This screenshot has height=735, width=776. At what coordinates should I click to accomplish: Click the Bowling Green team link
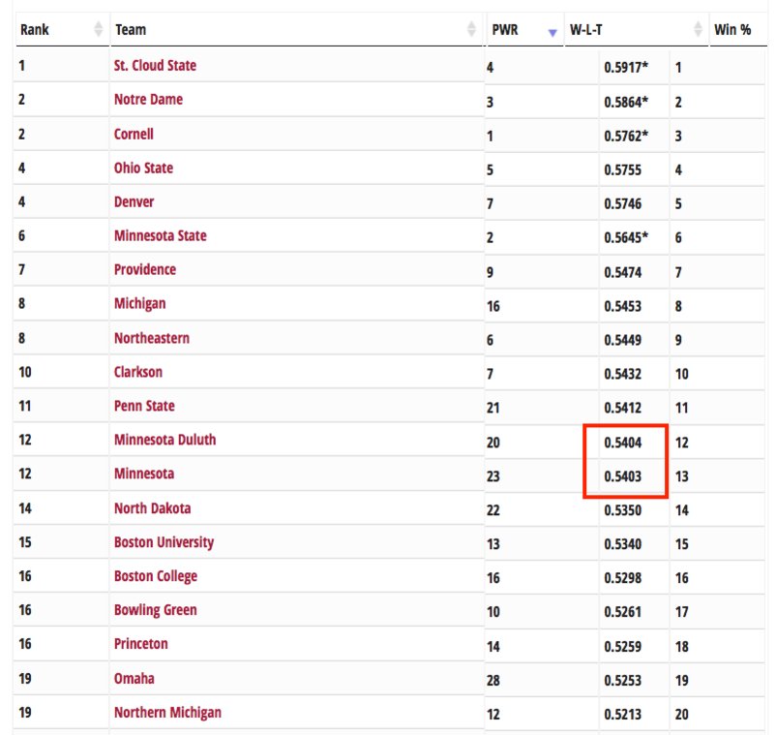155,610
